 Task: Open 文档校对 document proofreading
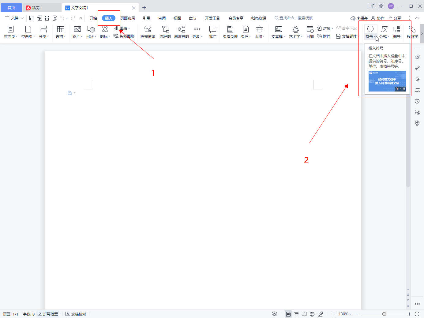[76, 314]
